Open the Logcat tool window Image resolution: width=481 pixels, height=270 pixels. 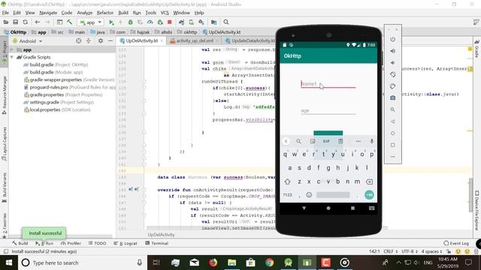coord(126,243)
